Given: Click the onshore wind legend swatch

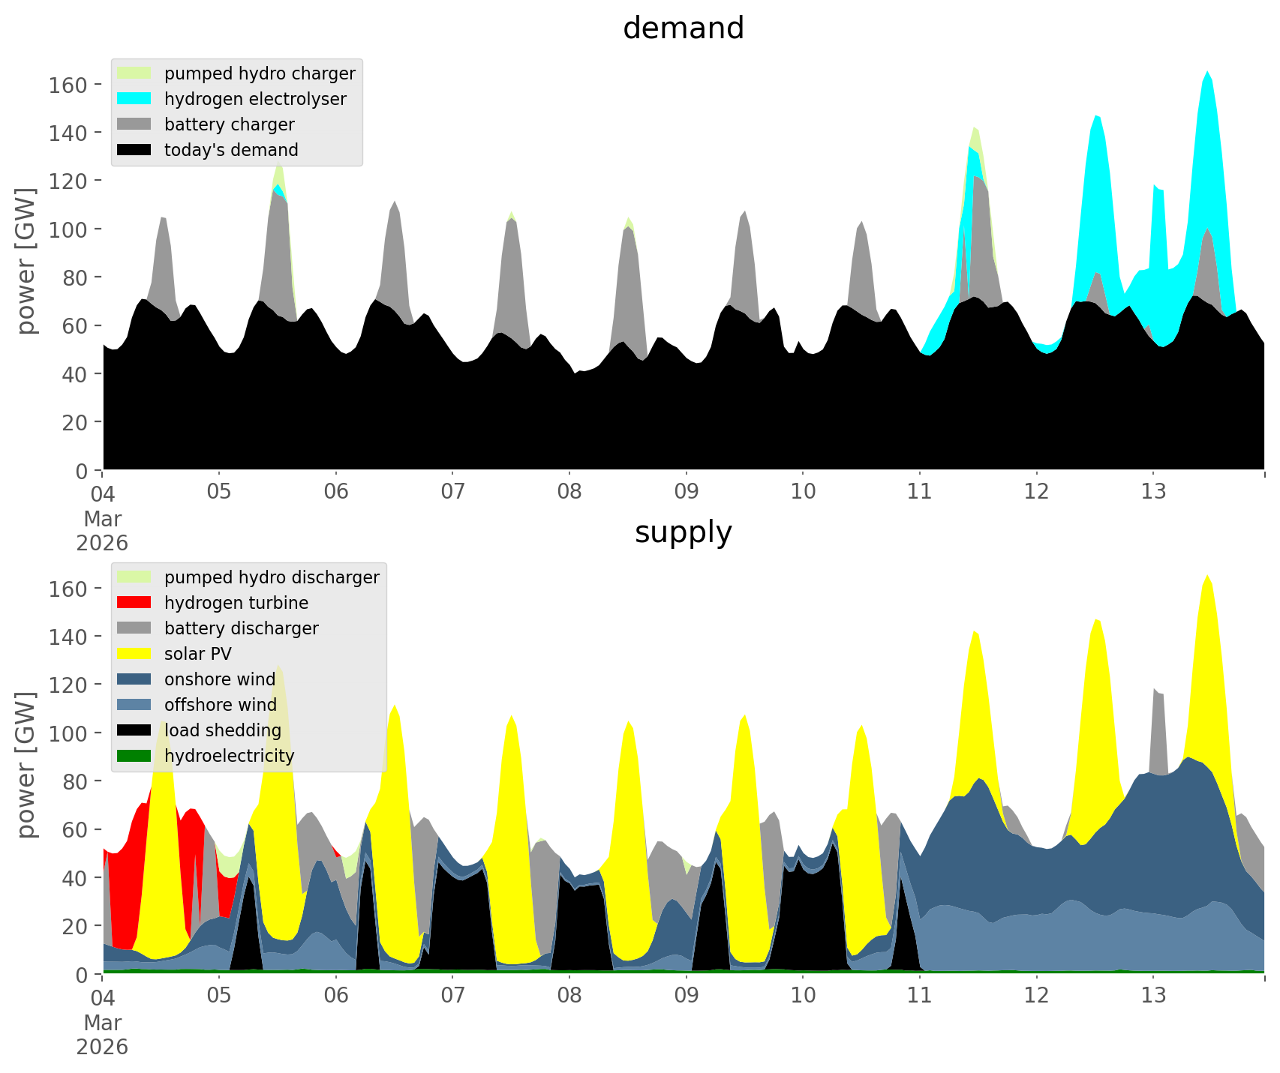Looking at the screenshot, I should point(134,679).
